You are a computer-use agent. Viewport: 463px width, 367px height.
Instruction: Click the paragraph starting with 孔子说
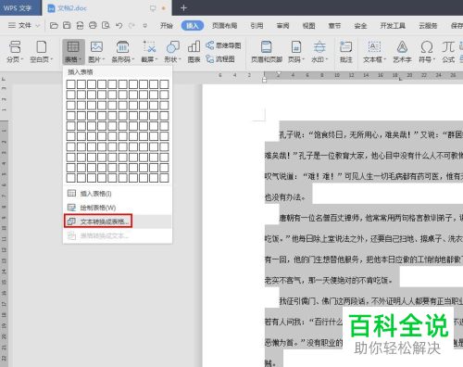coord(371,134)
